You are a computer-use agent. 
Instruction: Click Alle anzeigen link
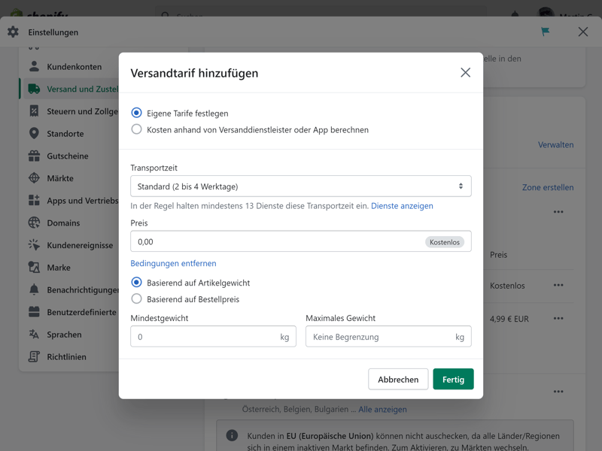coord(382,409)
